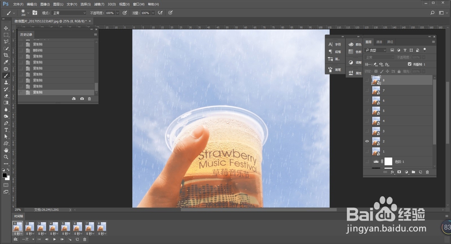Viewport: 451px width, 244px height.
Task: Open 窗口(W) menu
Action: (138, 5)
